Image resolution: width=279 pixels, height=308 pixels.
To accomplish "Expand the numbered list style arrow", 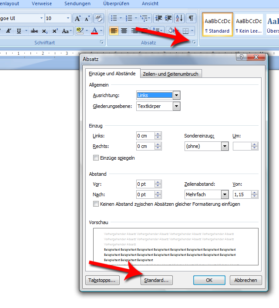I will click(136, 18).
